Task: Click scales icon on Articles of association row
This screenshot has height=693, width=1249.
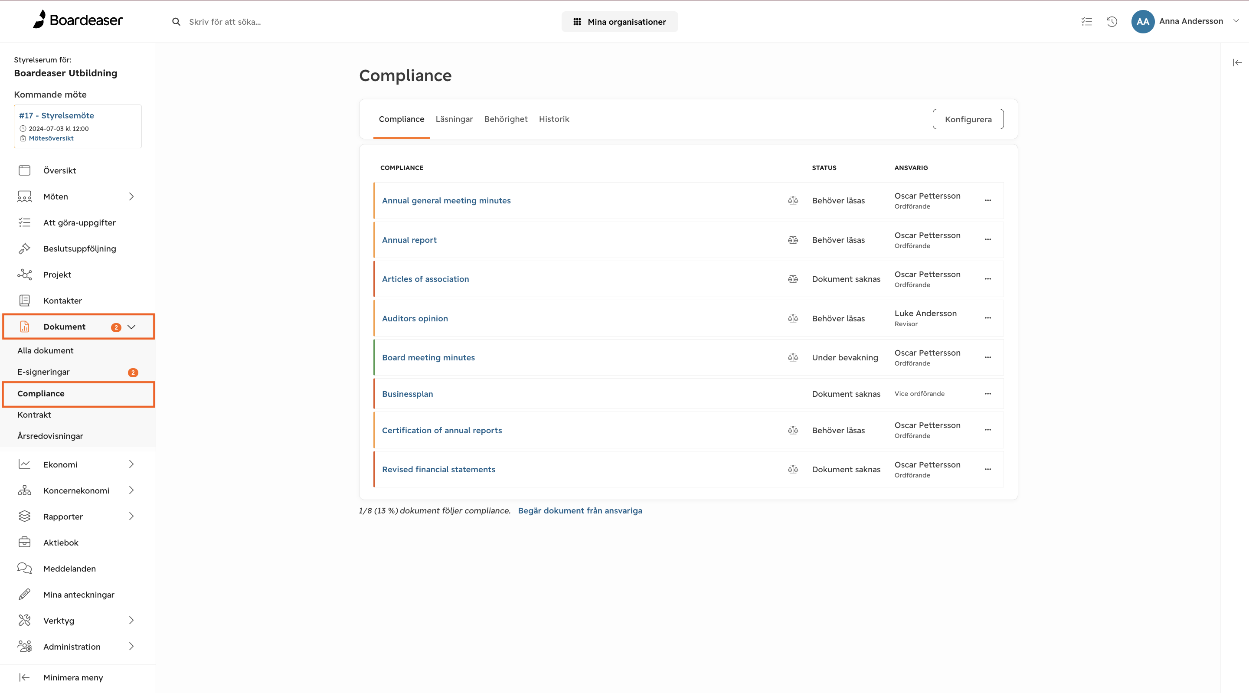Action: [793, 279]
